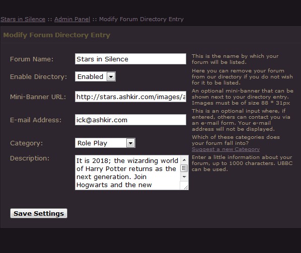Open the Suggest a new Category link
This screenshot has height=253, width=301.
[225, 149]
